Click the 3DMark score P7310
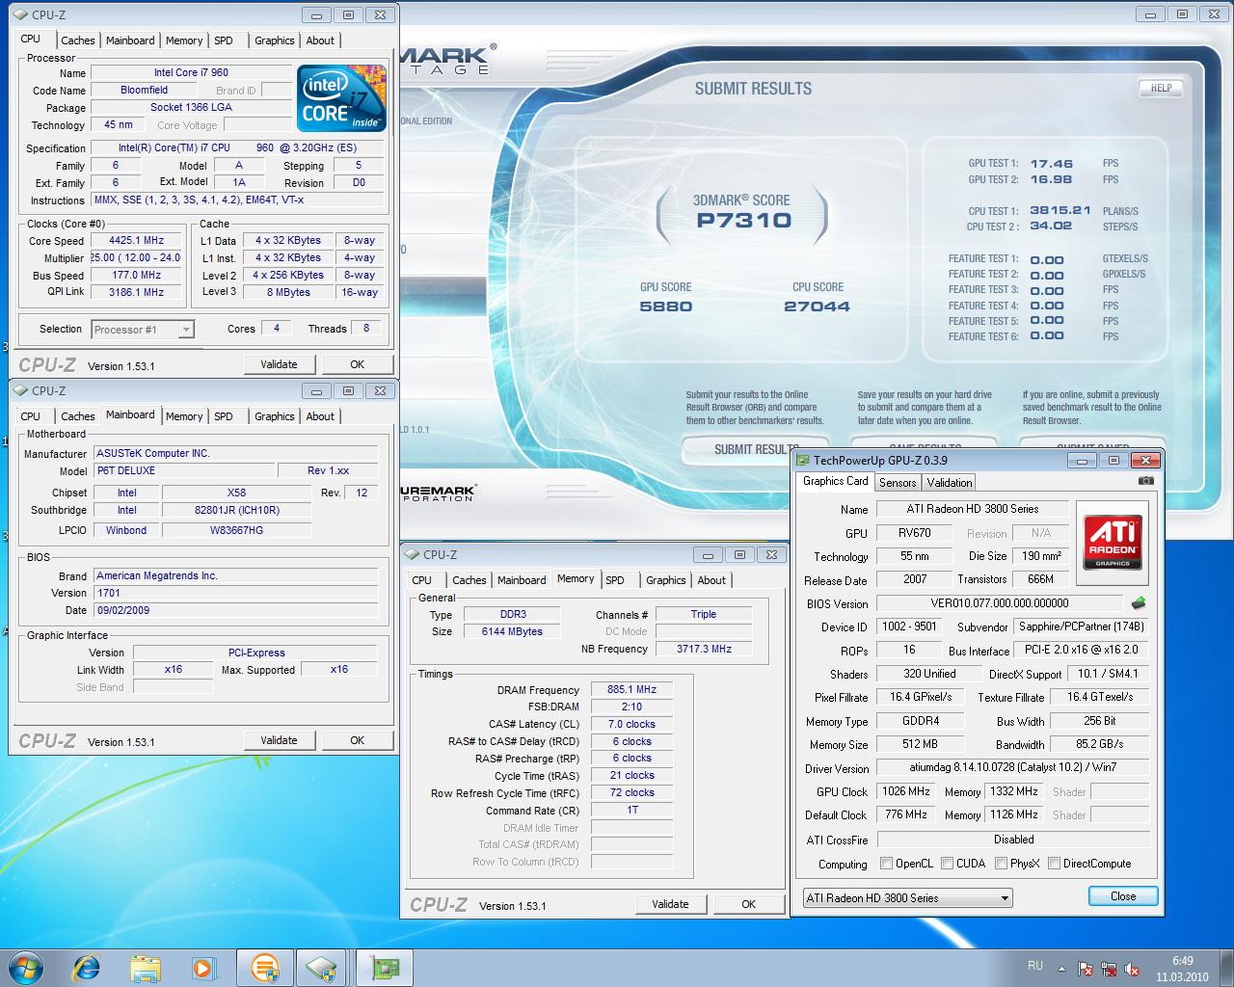The image size is (1234, 987). click(743, 221)
